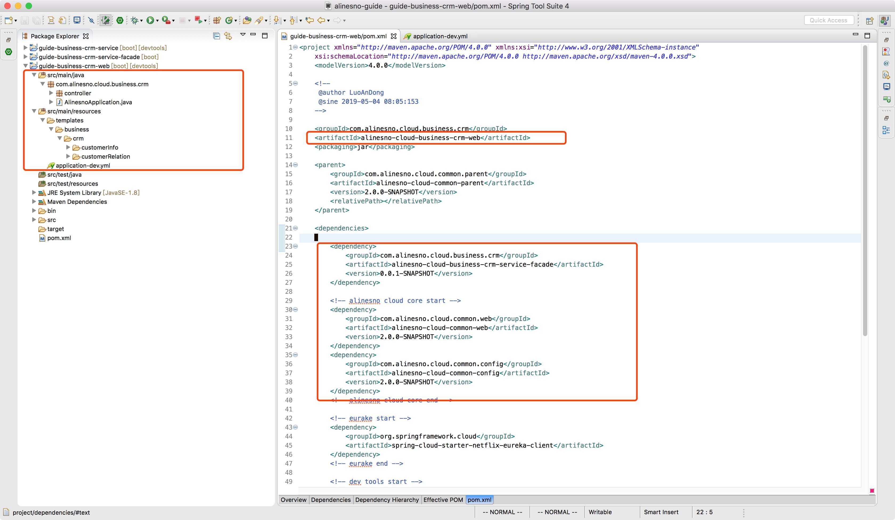Click the Debug bug icon
895x520 pixels.
tap(134, 20)
